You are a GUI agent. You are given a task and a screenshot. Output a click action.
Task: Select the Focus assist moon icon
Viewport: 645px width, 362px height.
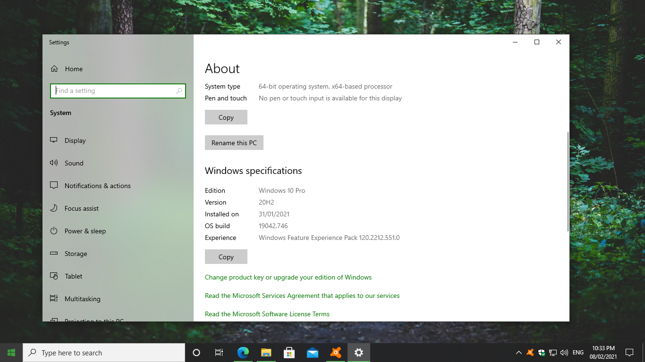pos(54,208)
